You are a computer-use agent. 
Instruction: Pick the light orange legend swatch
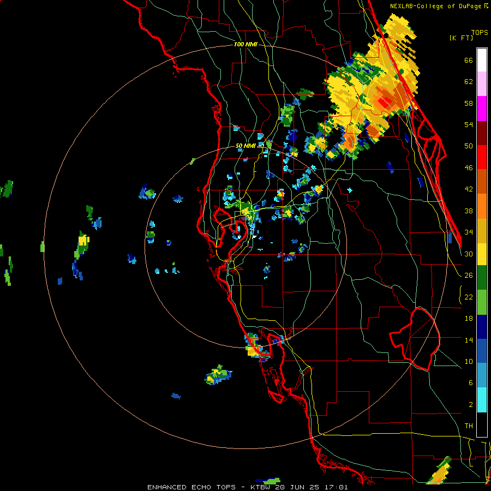(x=482, y=206)
